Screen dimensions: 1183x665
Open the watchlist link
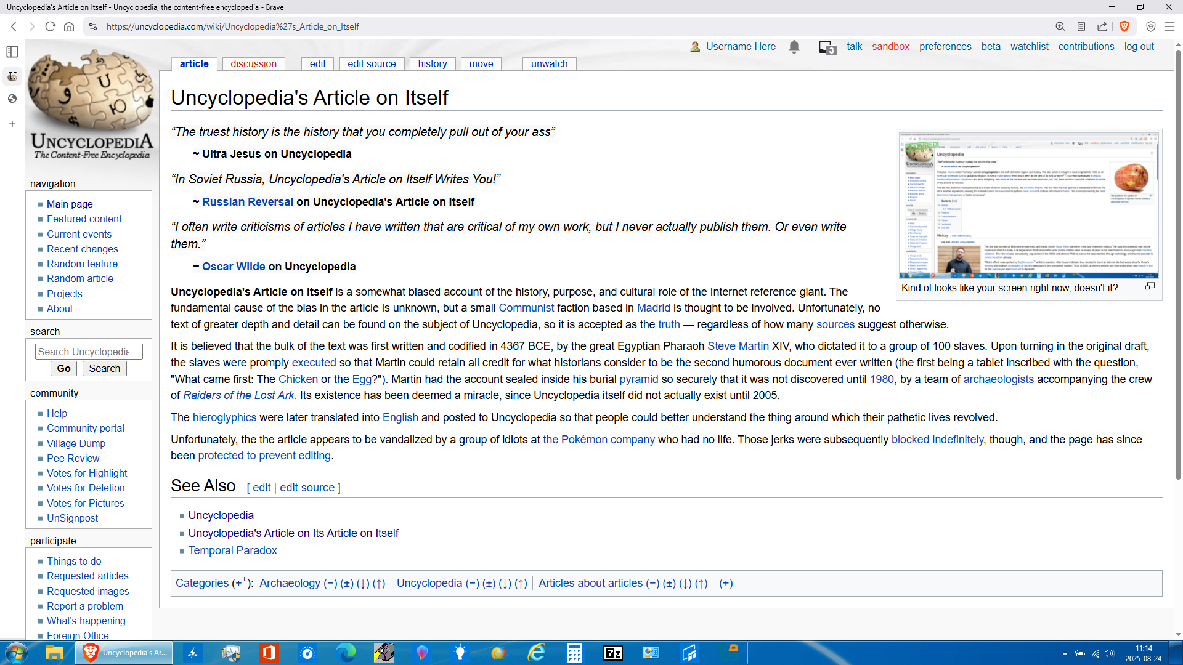(1029, 47)
